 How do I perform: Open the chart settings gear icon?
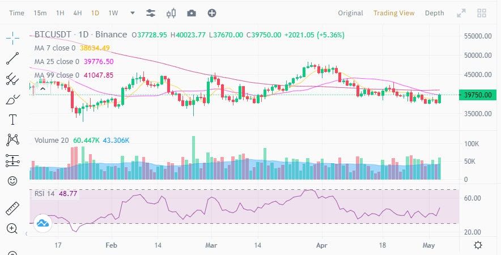point(478,245)
